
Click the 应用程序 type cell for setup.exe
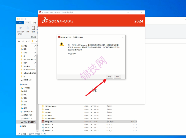coord(110,121)
